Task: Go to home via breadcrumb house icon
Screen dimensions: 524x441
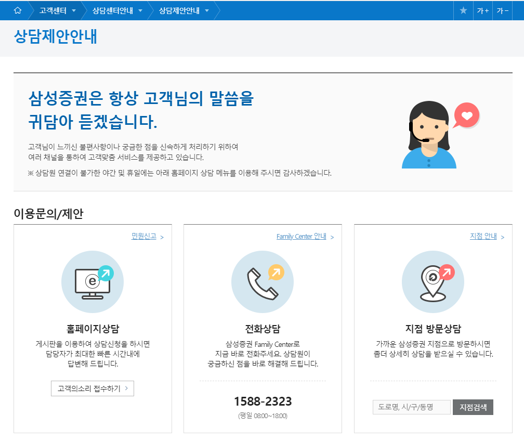Action: pyautogui.click(x=17, y=10)
